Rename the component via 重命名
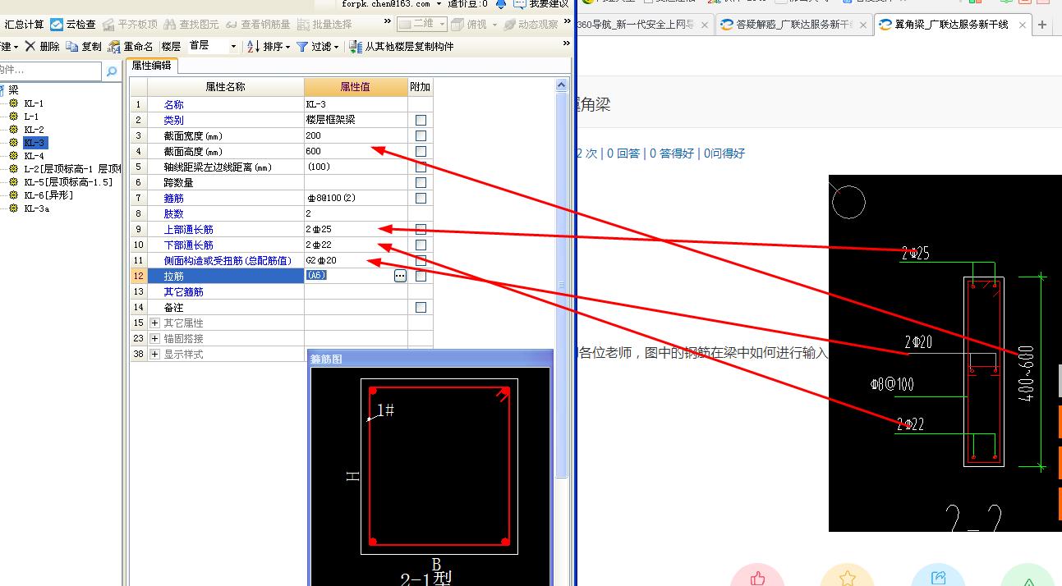This screenshot has width=1062, height=586. coord(131,47)
